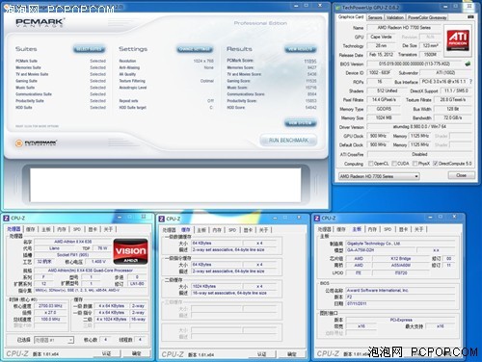
Task: Enable the OpenCL checkbox in GPU-Z
Action: 371,164
